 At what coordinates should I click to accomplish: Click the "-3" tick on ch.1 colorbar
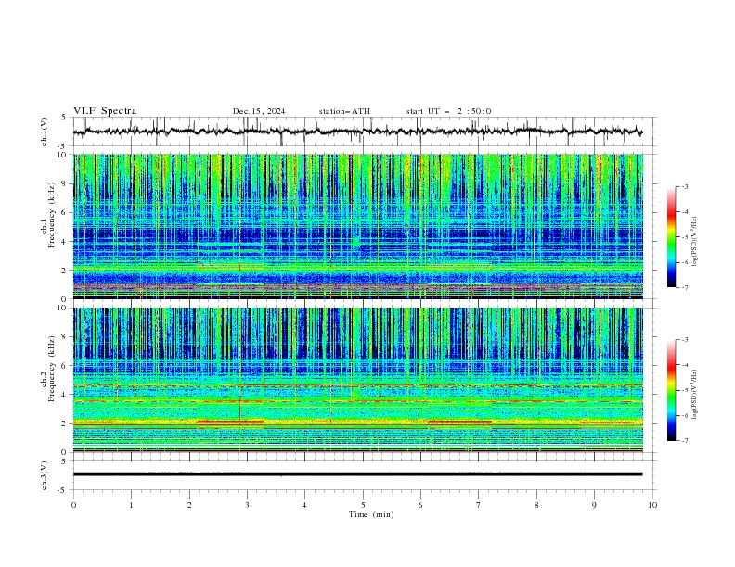[684, 186]
